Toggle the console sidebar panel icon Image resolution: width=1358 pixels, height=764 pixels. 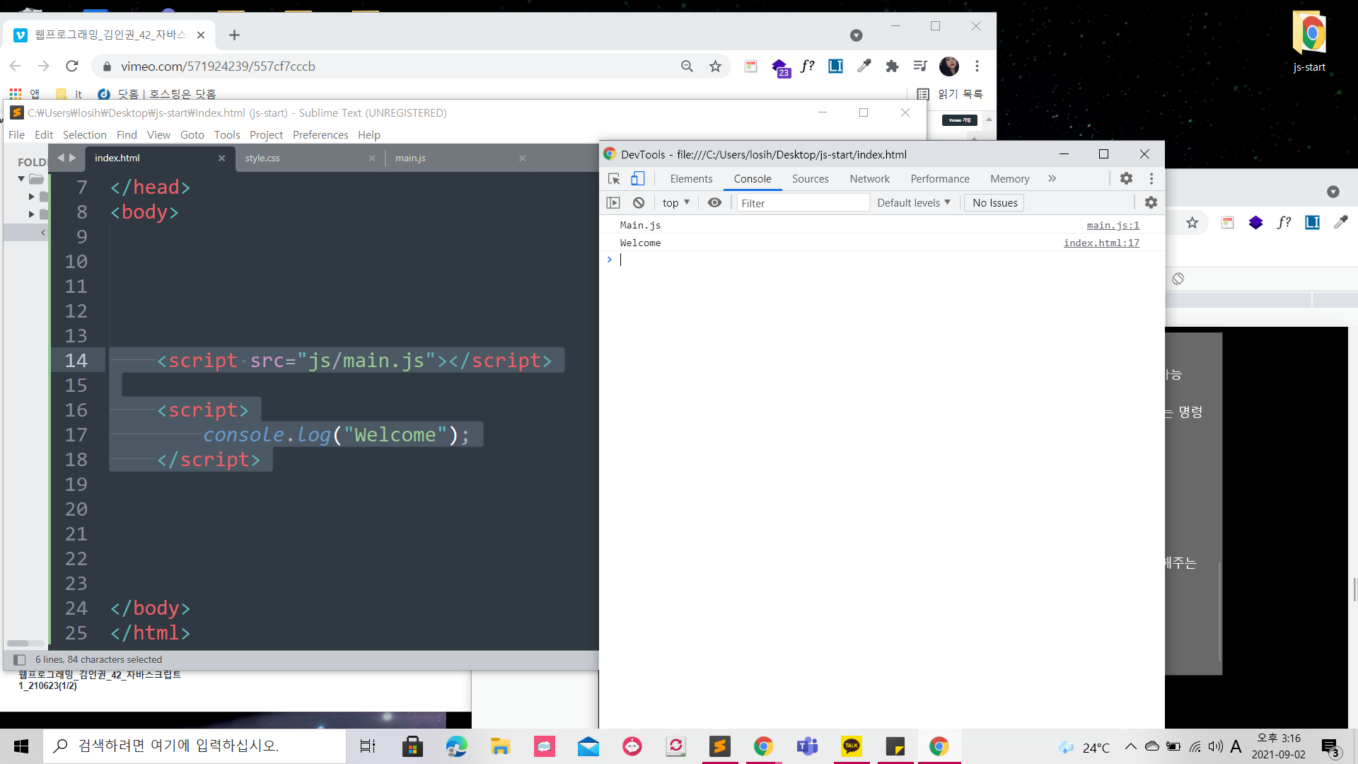pos(613,203)
